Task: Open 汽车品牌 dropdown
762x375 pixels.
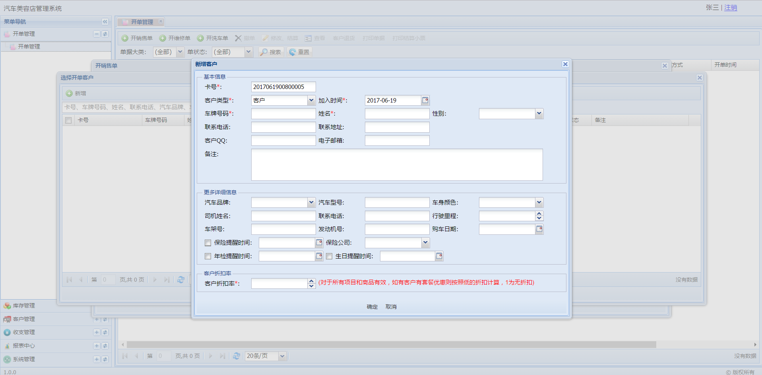Action: tap(311, 203)
